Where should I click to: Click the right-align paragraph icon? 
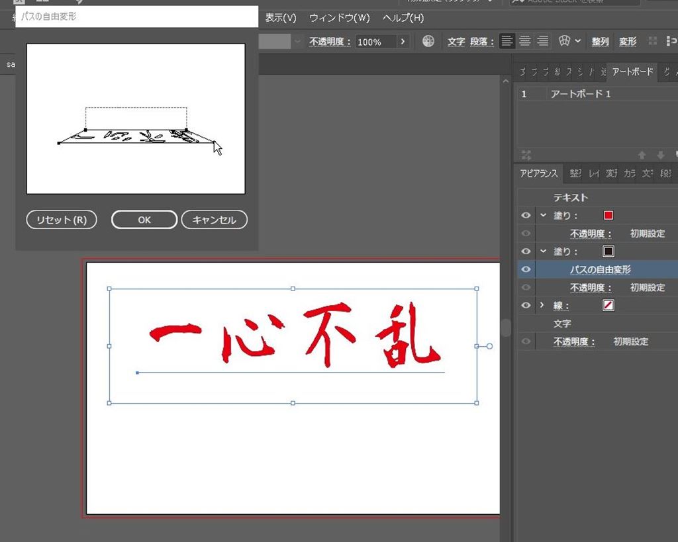coord(543,41)
